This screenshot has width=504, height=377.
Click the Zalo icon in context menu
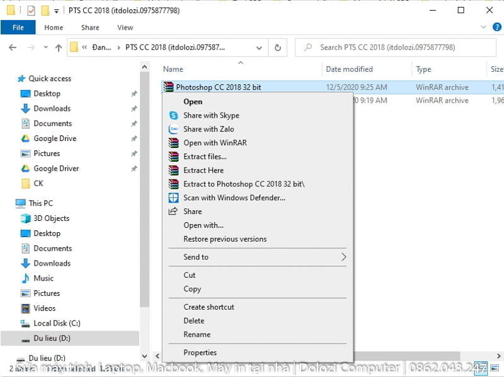tap(173, 129)
